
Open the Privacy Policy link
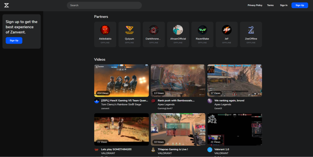pyautogui.click(x=255, y=5)
